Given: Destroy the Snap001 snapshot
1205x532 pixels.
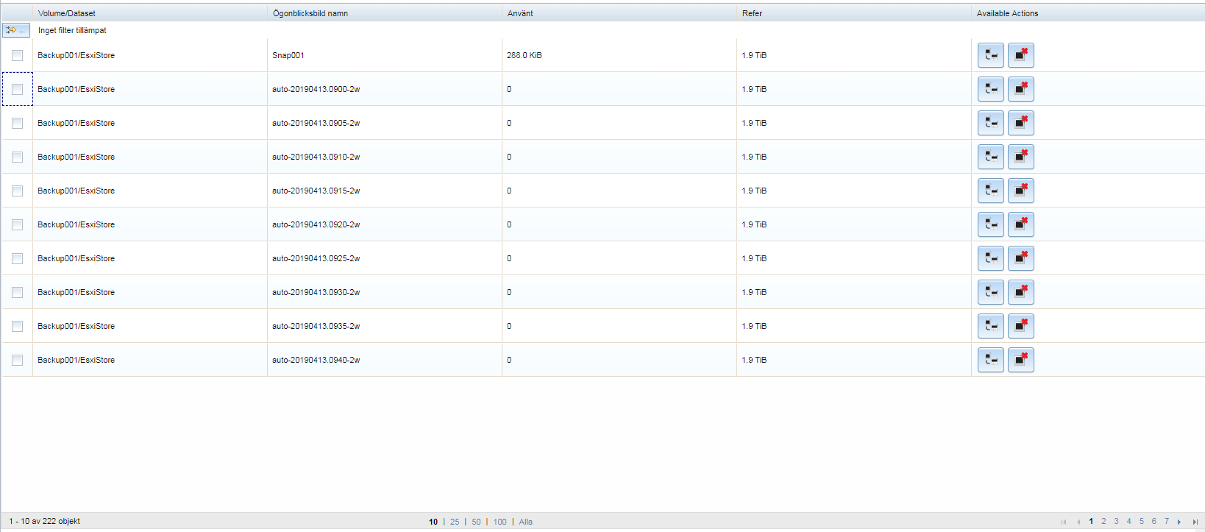Looking at the screenshot, I should [1020, 55].
